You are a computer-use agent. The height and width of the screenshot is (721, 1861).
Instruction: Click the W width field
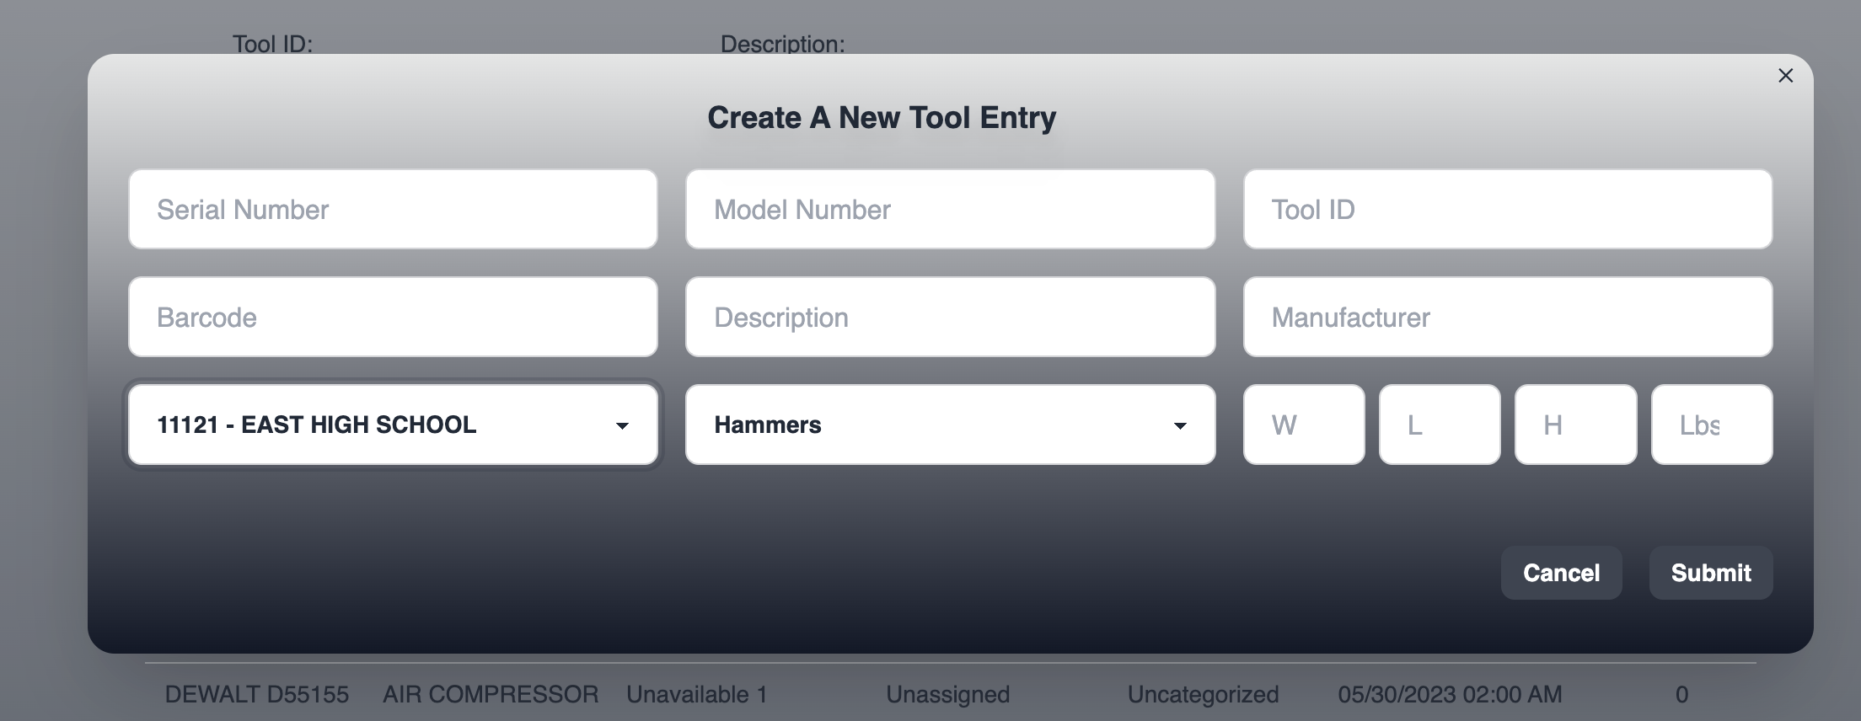1303,425
